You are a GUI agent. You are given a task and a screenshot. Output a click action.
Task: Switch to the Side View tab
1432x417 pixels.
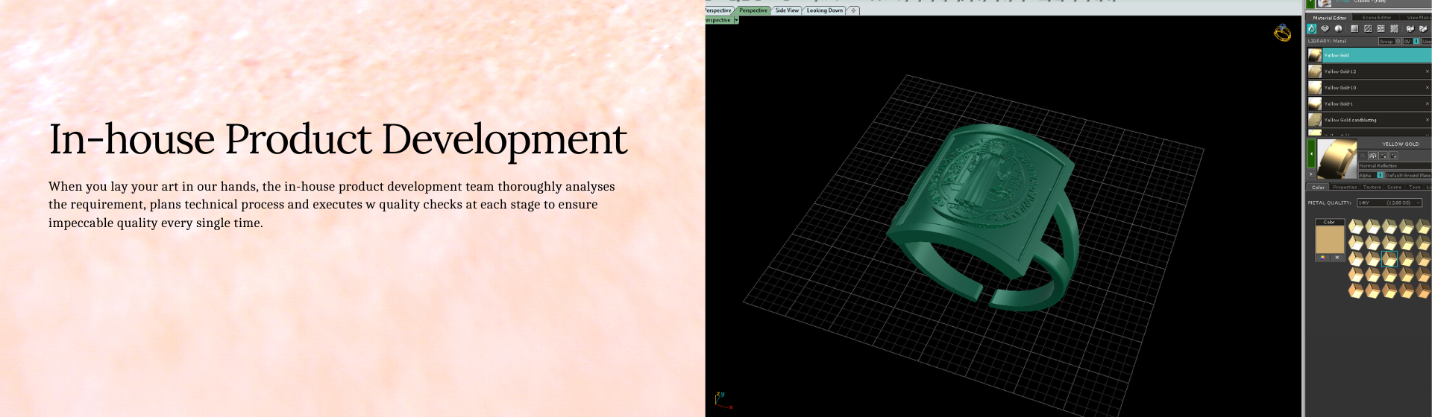[786, 10]
